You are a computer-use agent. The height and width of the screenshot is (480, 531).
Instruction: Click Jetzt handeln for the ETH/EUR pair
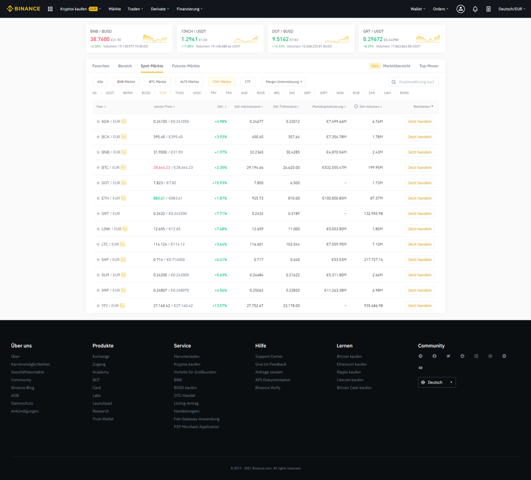tap(420, 198)
